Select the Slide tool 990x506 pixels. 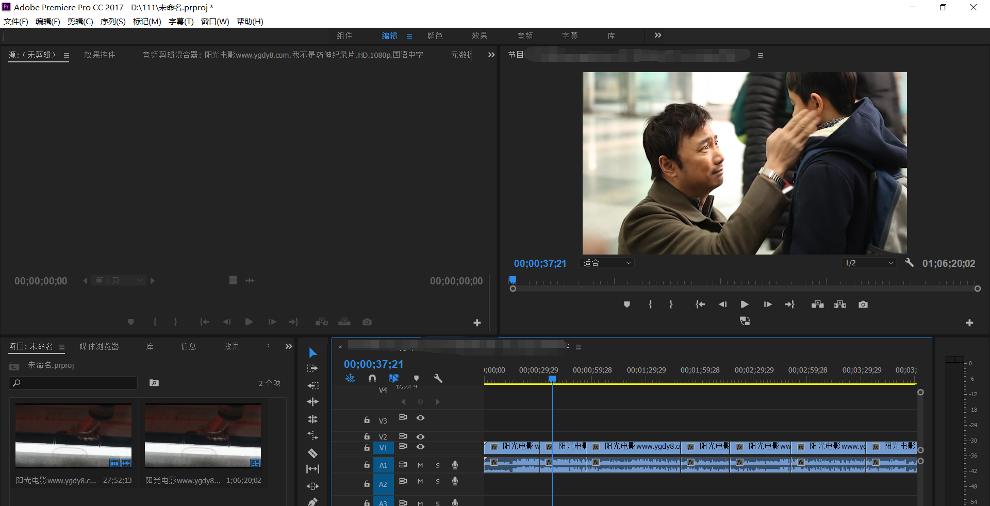(x=312, y=486)
